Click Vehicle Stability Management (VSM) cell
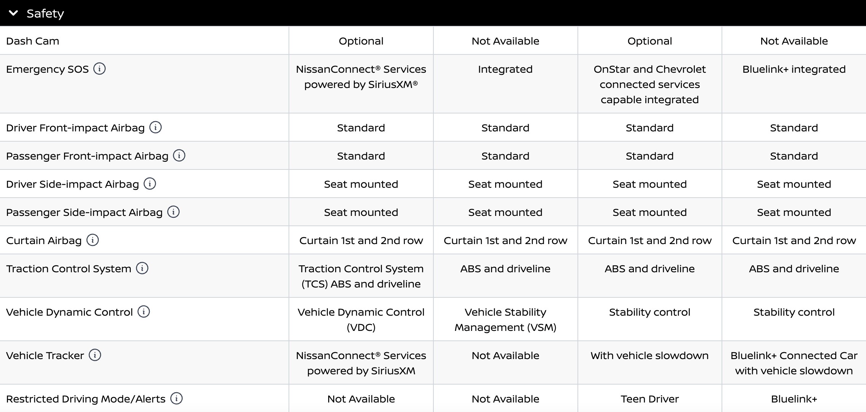 505,320
